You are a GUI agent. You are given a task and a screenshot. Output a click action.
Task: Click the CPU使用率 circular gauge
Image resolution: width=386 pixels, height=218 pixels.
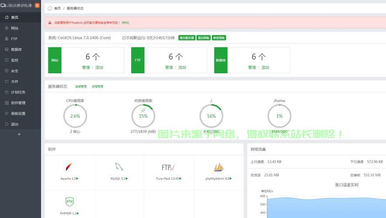click(x=75, y=116)
